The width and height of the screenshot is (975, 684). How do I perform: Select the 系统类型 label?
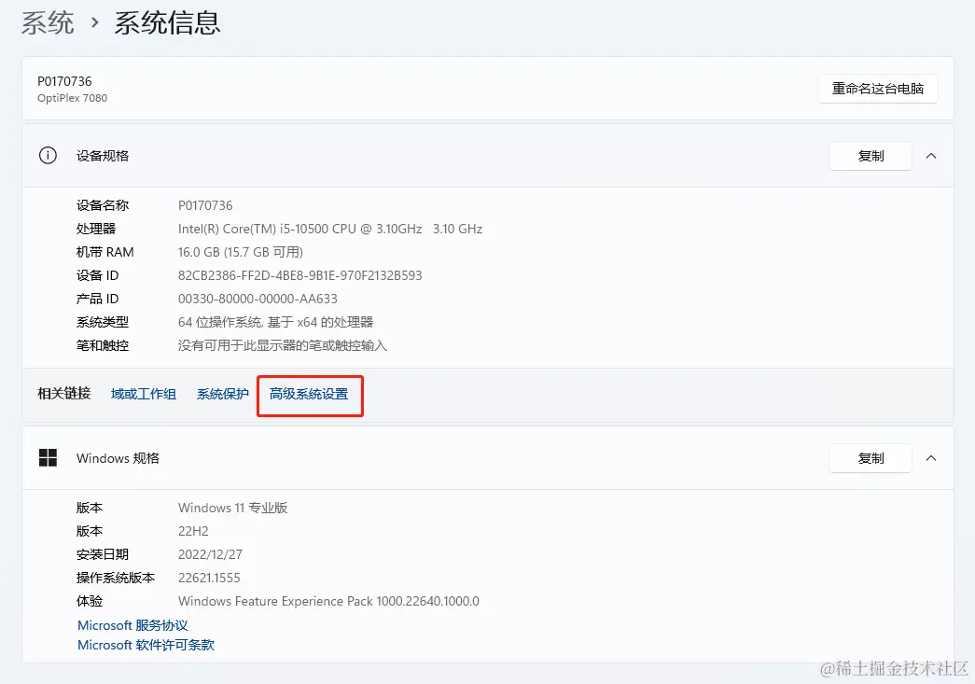[103, 322]
